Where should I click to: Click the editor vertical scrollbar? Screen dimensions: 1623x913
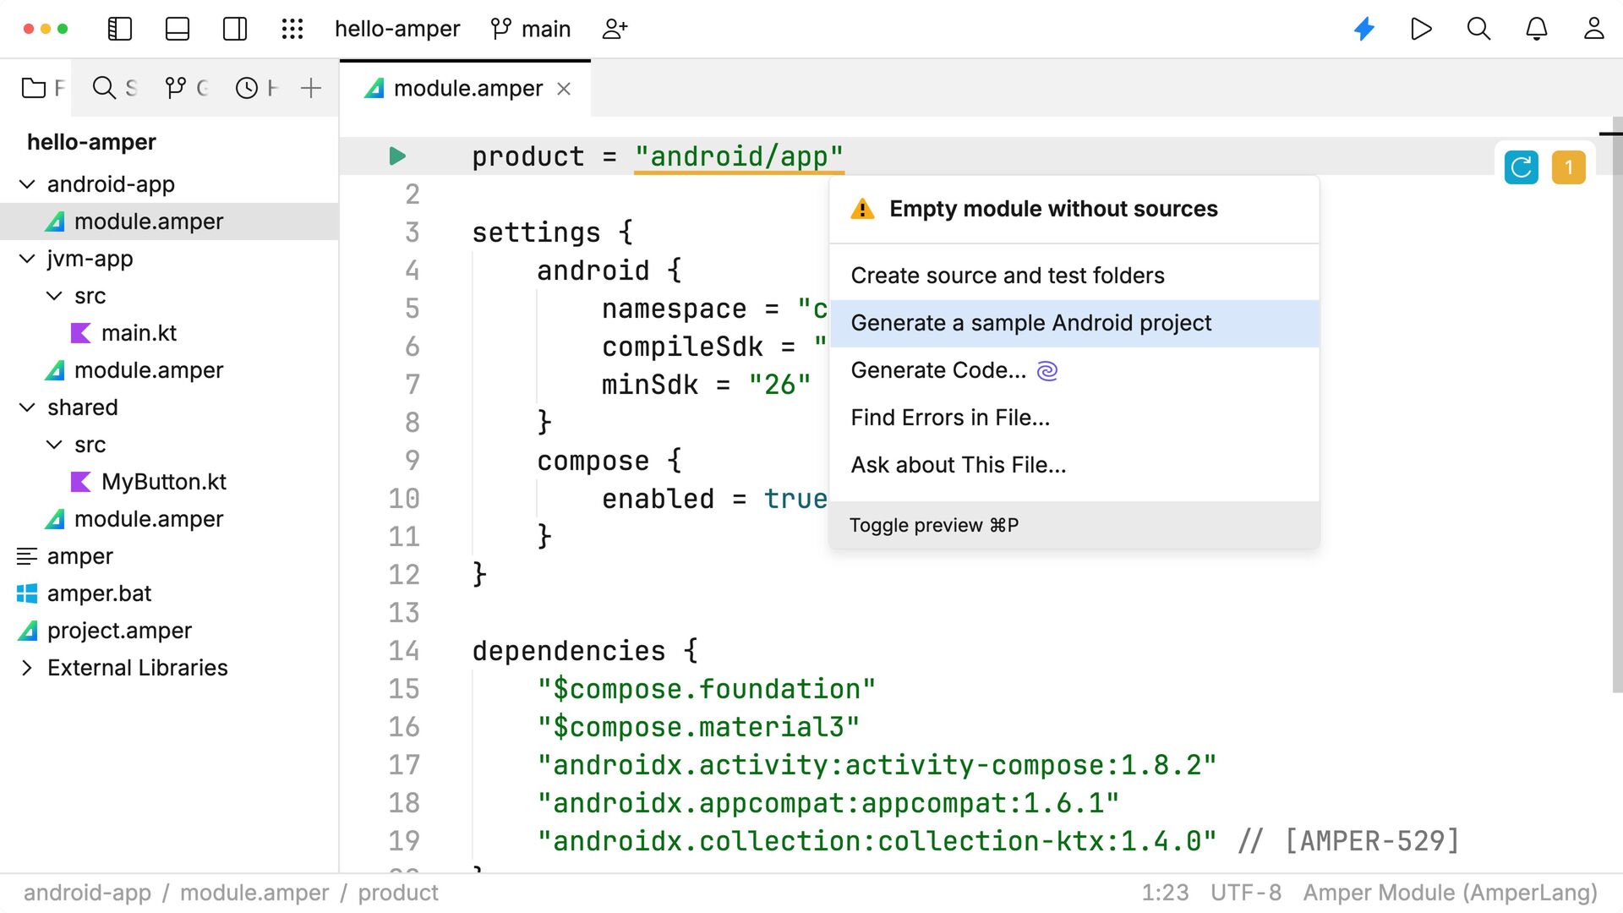[x=1616, y=406]
